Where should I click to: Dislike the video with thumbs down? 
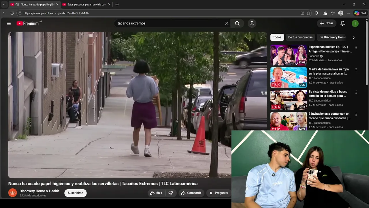[171, 193]
